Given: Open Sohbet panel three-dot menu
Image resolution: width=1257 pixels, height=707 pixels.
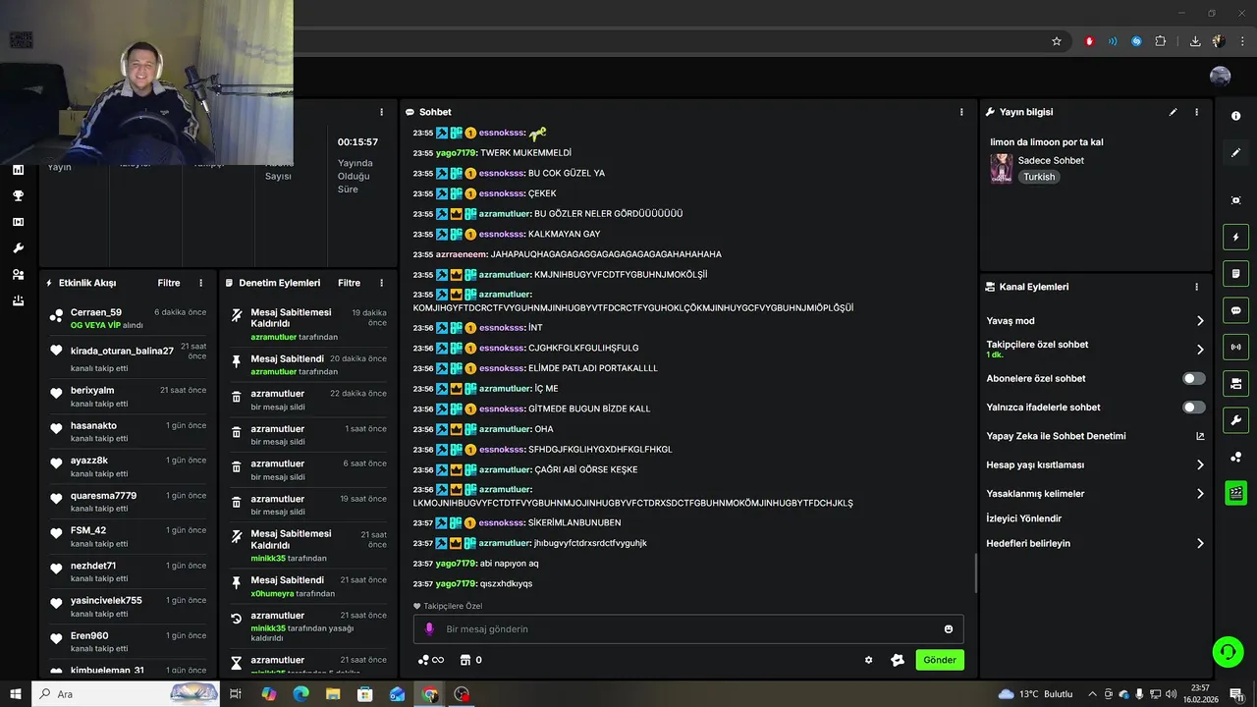Looking at the screenshot, I should coord(961,112).
